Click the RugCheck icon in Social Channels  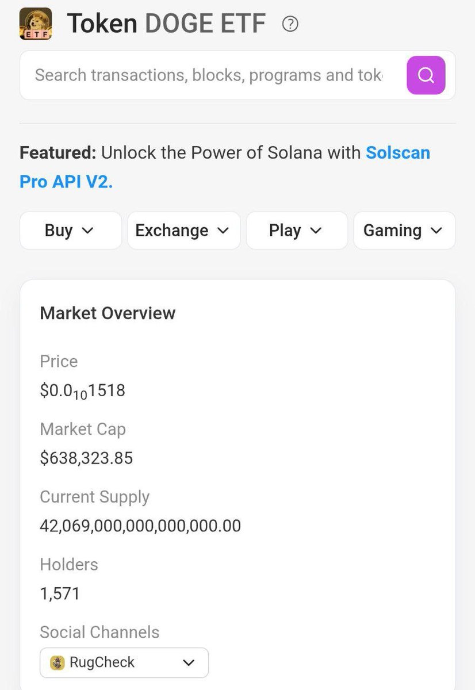(x=58, y=662)
